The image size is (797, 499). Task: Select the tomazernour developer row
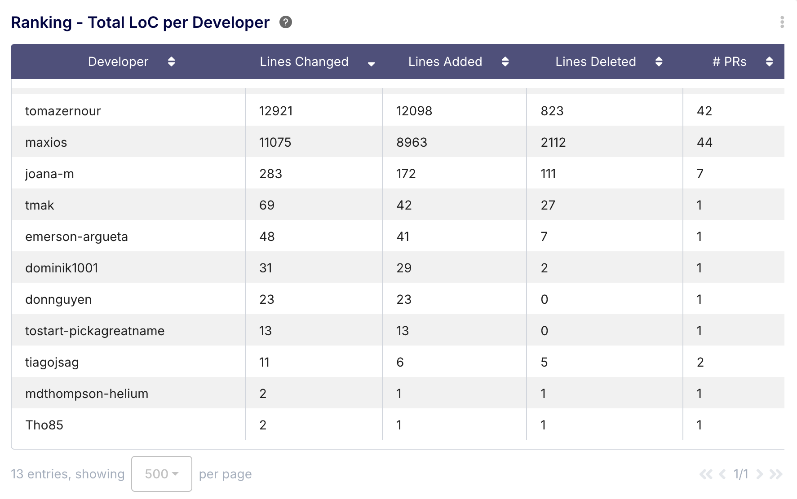tap(63, 111)
